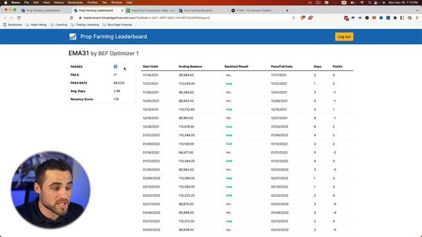Close the active Prop Farming Leaderboard tab
The height and width of the screenshot is (237, 422).
[122, 11]
